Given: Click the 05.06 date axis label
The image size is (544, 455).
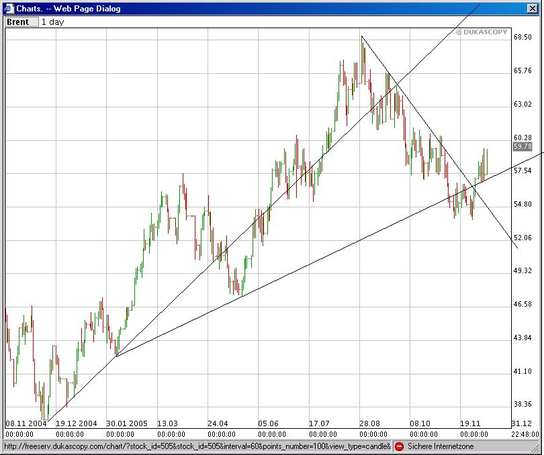Looking at the screenshot, I should (268, 423).
